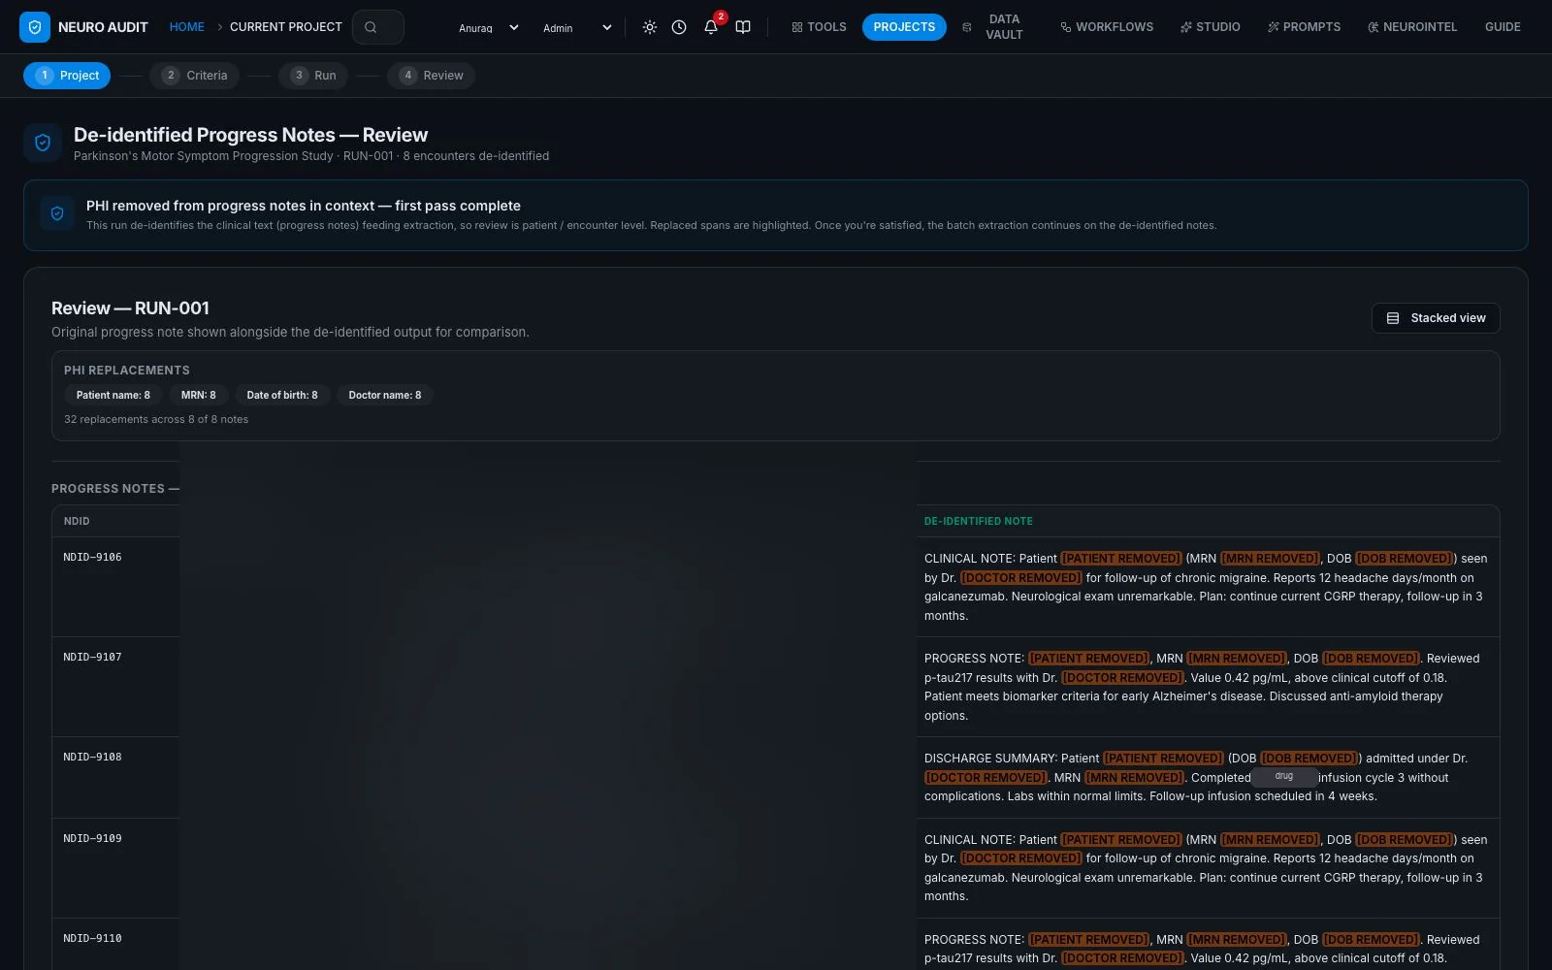This screenshot has height=970, width=1552.
Task: Open the book documentation icon
Action: (x=743, y=27)
